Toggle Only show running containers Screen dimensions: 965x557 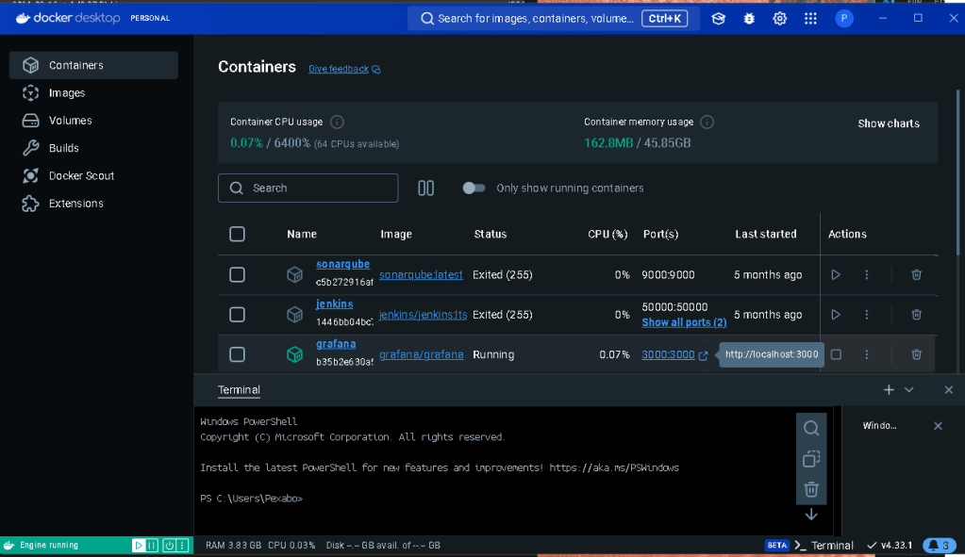point(474,188)
